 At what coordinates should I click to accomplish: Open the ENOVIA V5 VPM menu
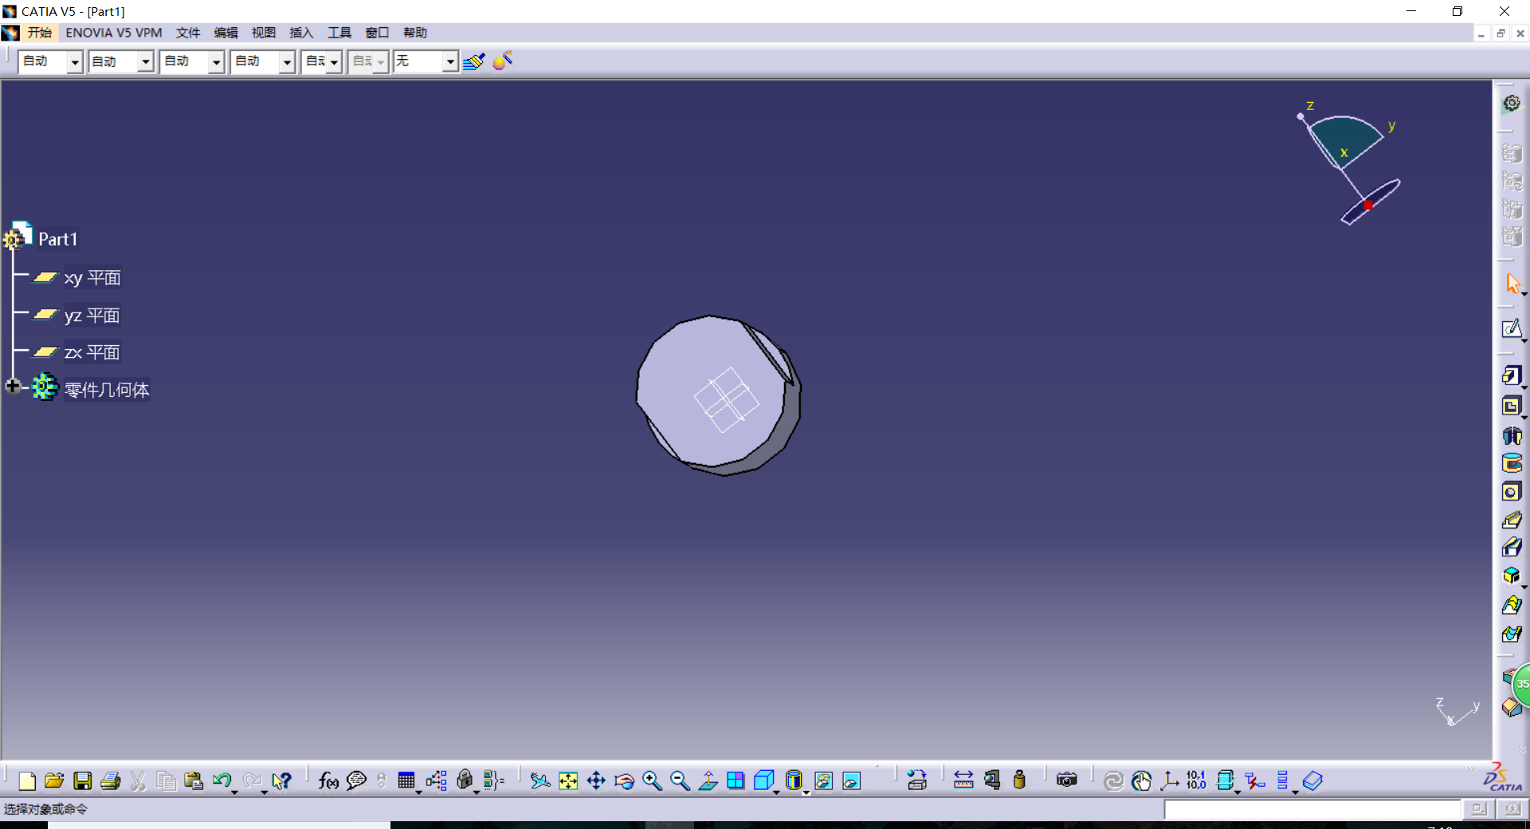114,33
